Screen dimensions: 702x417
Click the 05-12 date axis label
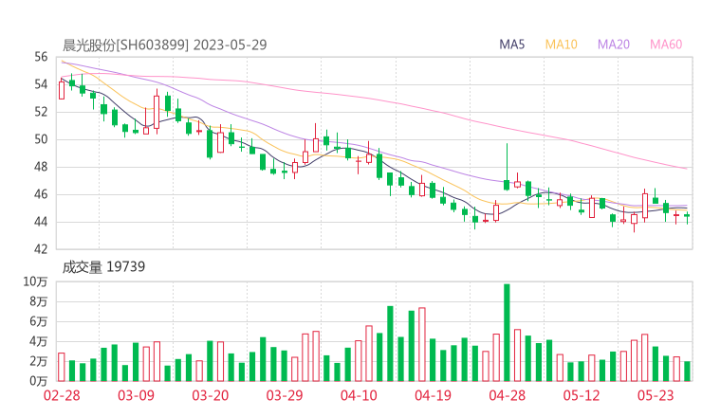click(582, 395)
